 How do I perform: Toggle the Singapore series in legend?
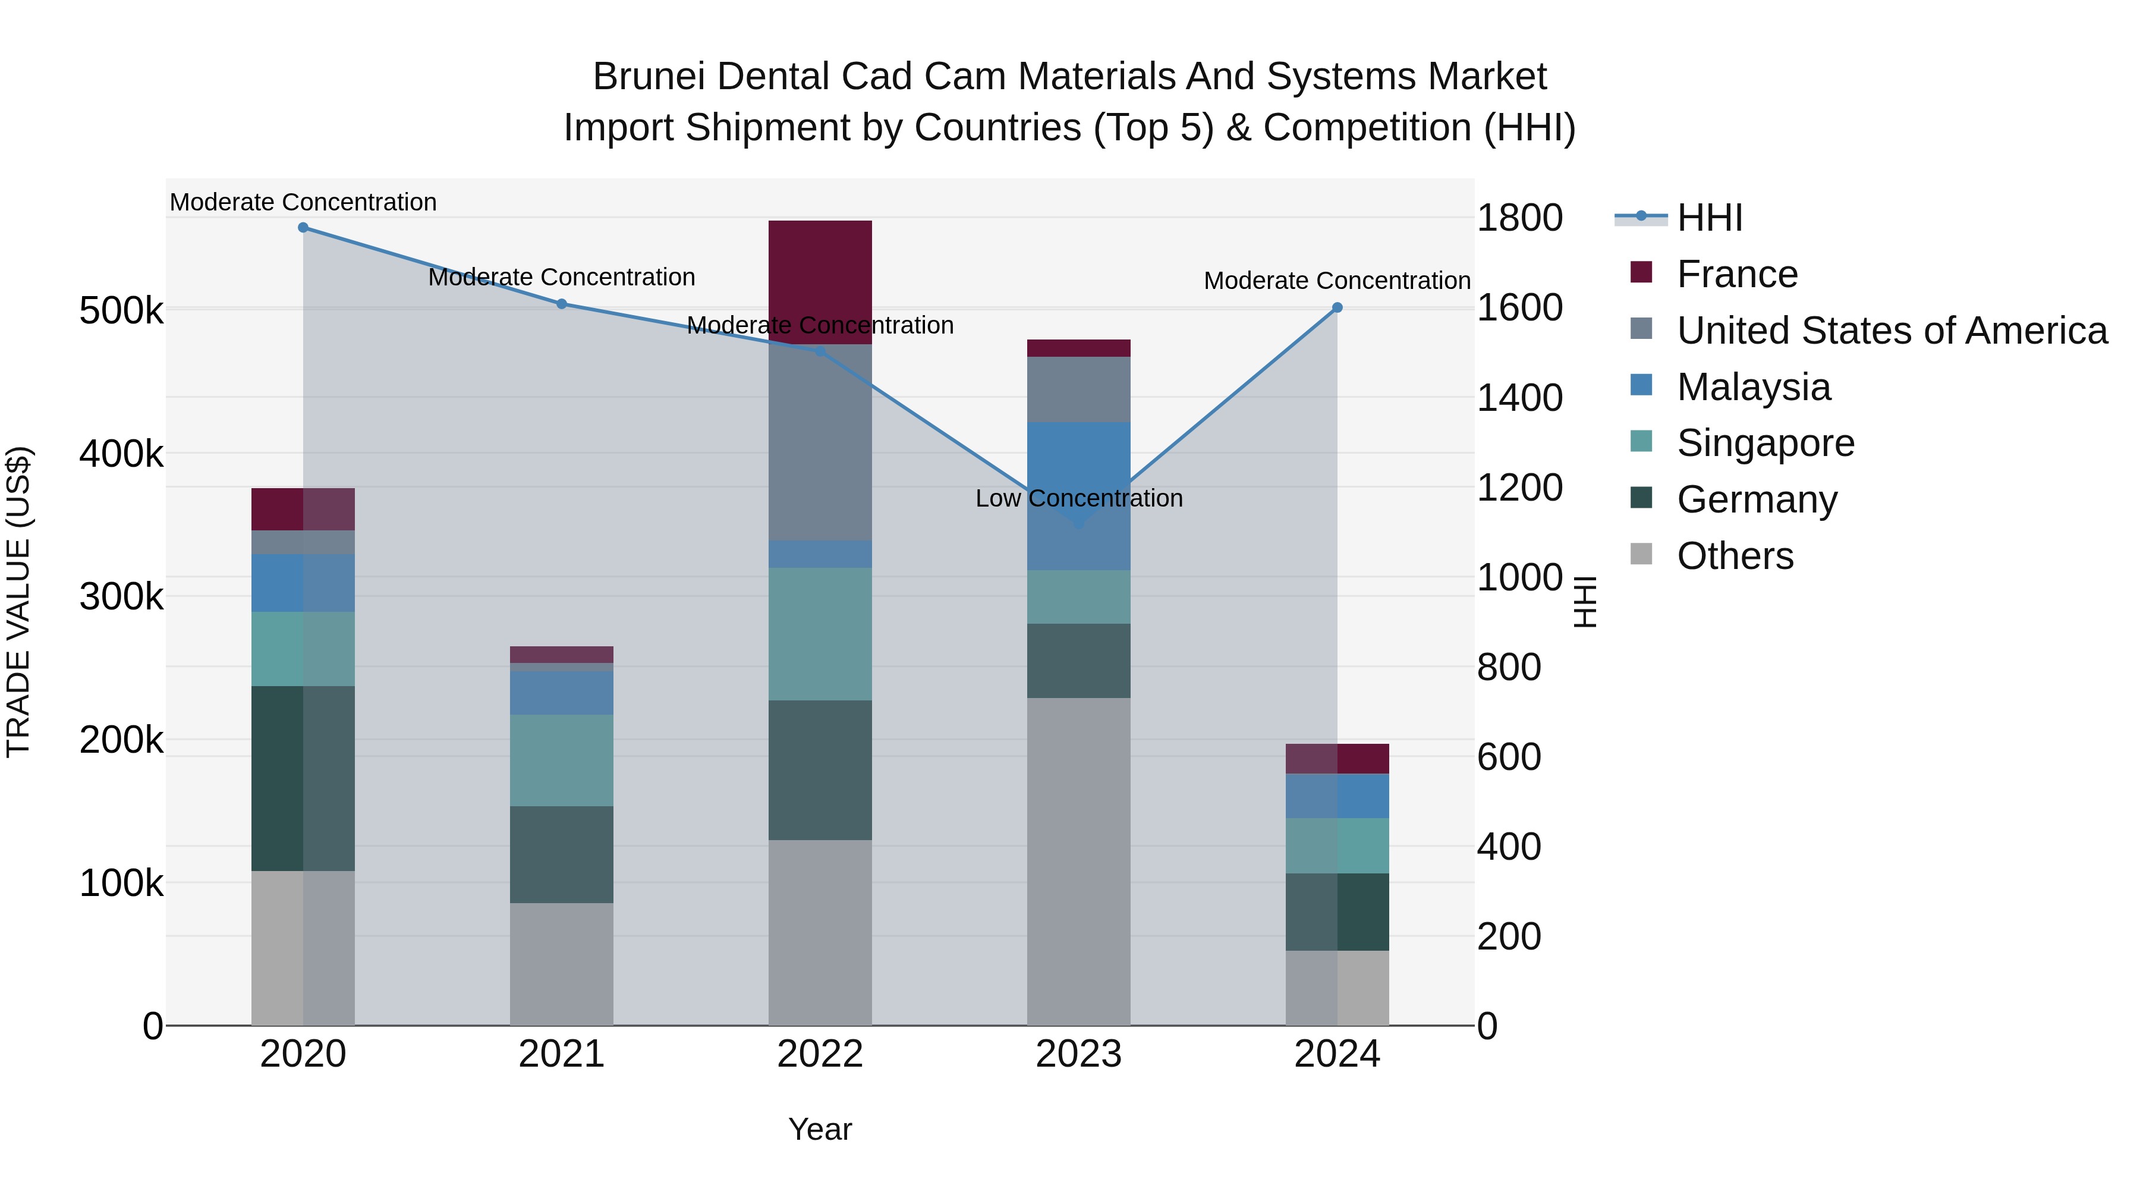pos(1742,442)
